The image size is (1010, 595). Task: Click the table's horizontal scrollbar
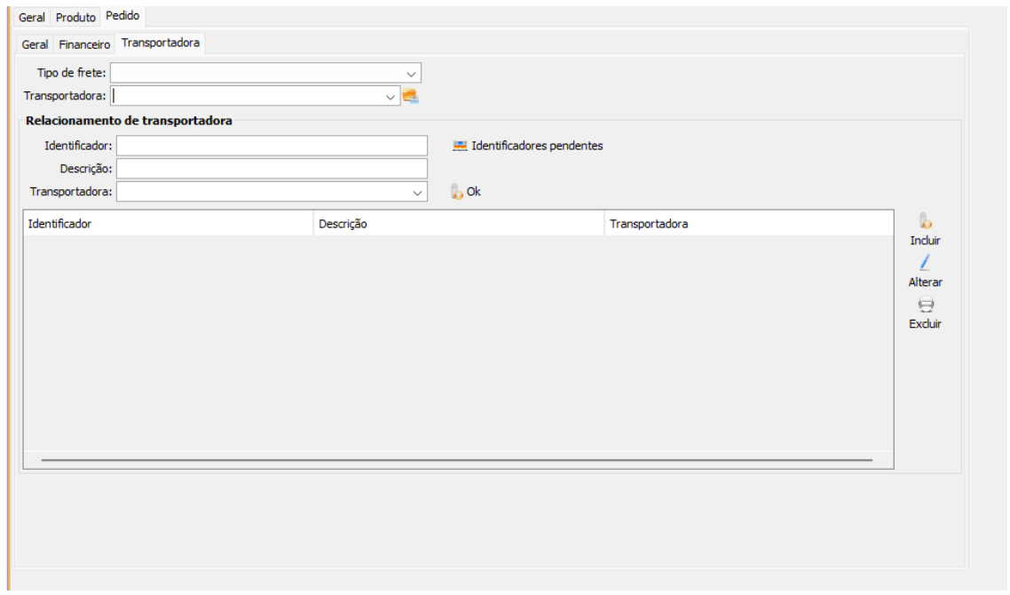pos(456,460)
